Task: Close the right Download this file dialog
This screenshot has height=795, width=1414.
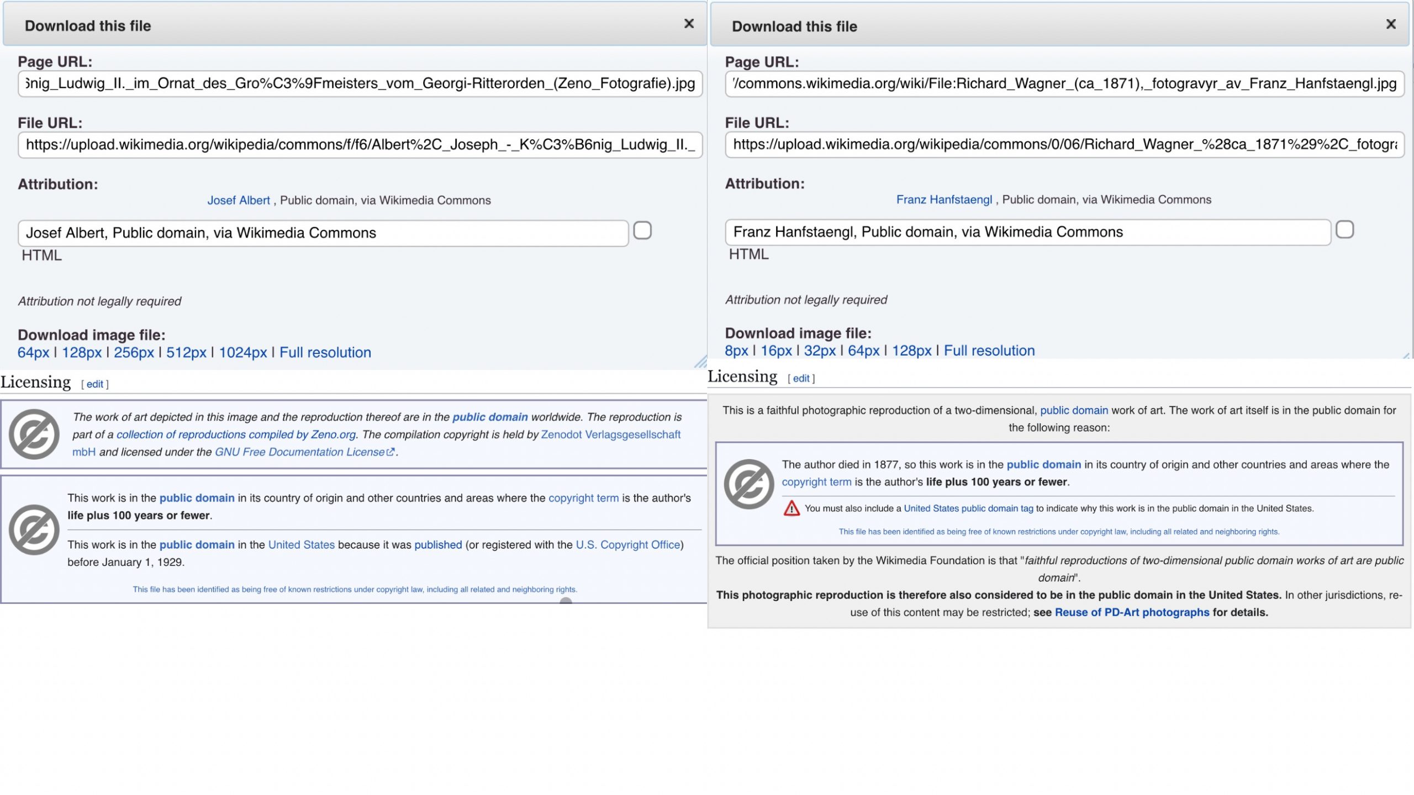Action: 1391,24
